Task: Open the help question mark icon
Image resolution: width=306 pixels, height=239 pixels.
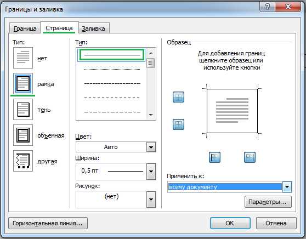Action: [x=268, y=7]
